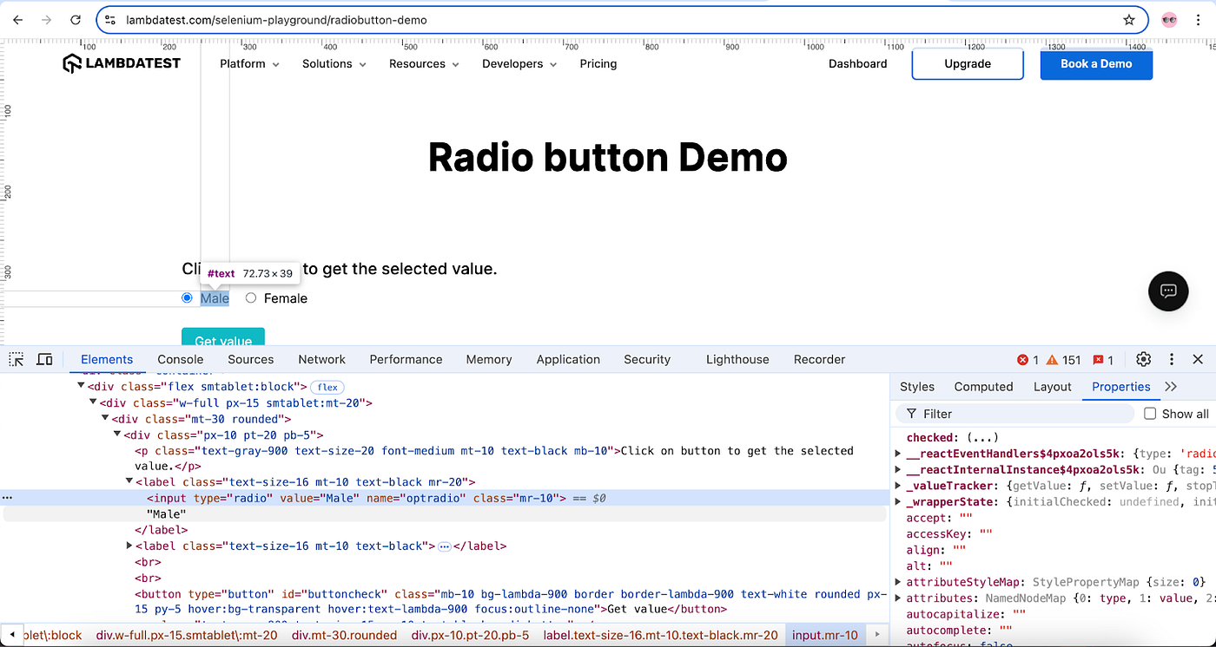Screen dimensions: 1216x647
Task: Open the chat support bubble
Action: pyautogui.click(x=1168, y=291)
